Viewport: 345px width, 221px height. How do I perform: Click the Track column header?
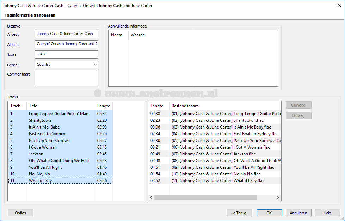17,106
